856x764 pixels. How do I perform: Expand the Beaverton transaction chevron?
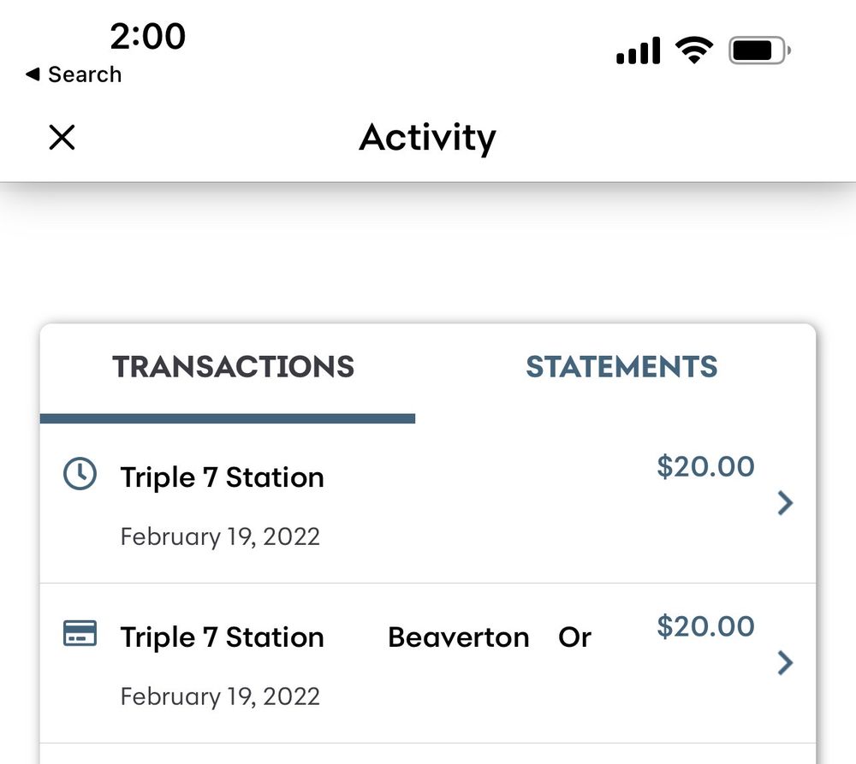(x=785, y=663)
